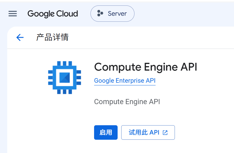Open the Server project picker
Screen dimensions: 234x153
point(112,14)
